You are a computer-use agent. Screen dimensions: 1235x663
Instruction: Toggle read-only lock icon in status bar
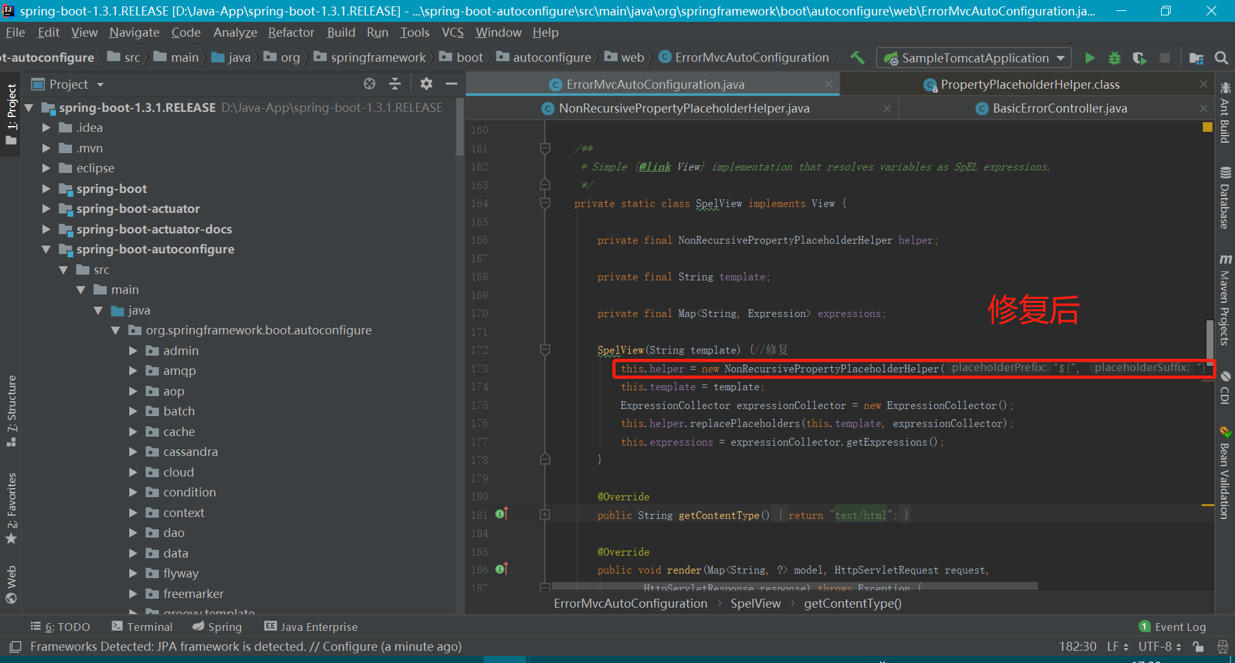tap(1198, 646)
